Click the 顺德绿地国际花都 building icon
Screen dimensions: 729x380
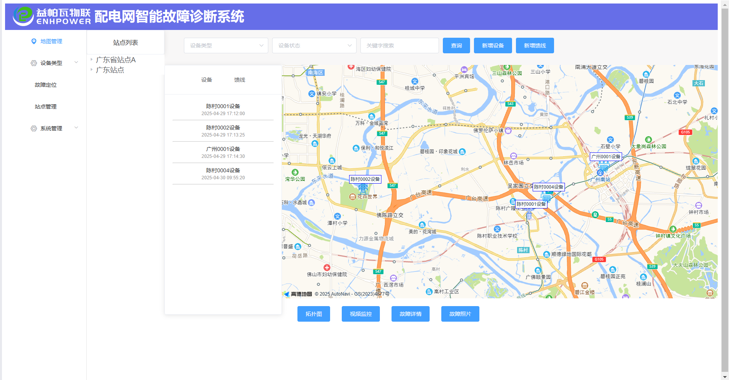547,254
